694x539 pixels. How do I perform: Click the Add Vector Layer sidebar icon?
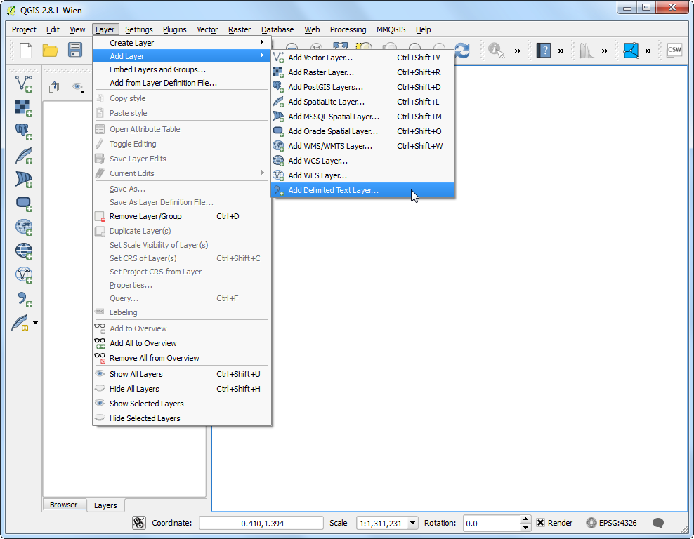click(x=24, y=84)
